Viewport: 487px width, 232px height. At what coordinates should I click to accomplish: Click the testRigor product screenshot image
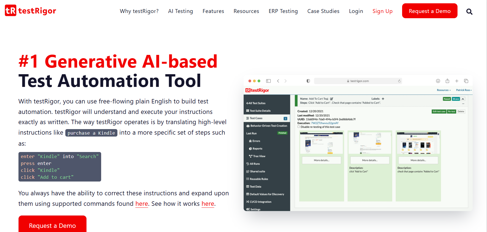click(x=358, y=143)
